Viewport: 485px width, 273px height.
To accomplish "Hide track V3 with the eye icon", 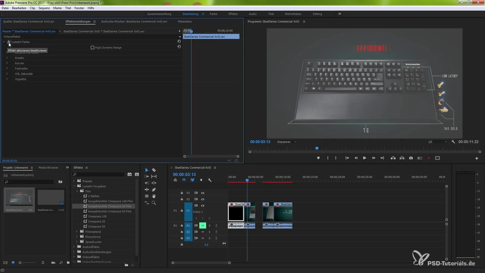I will (203, 193).
